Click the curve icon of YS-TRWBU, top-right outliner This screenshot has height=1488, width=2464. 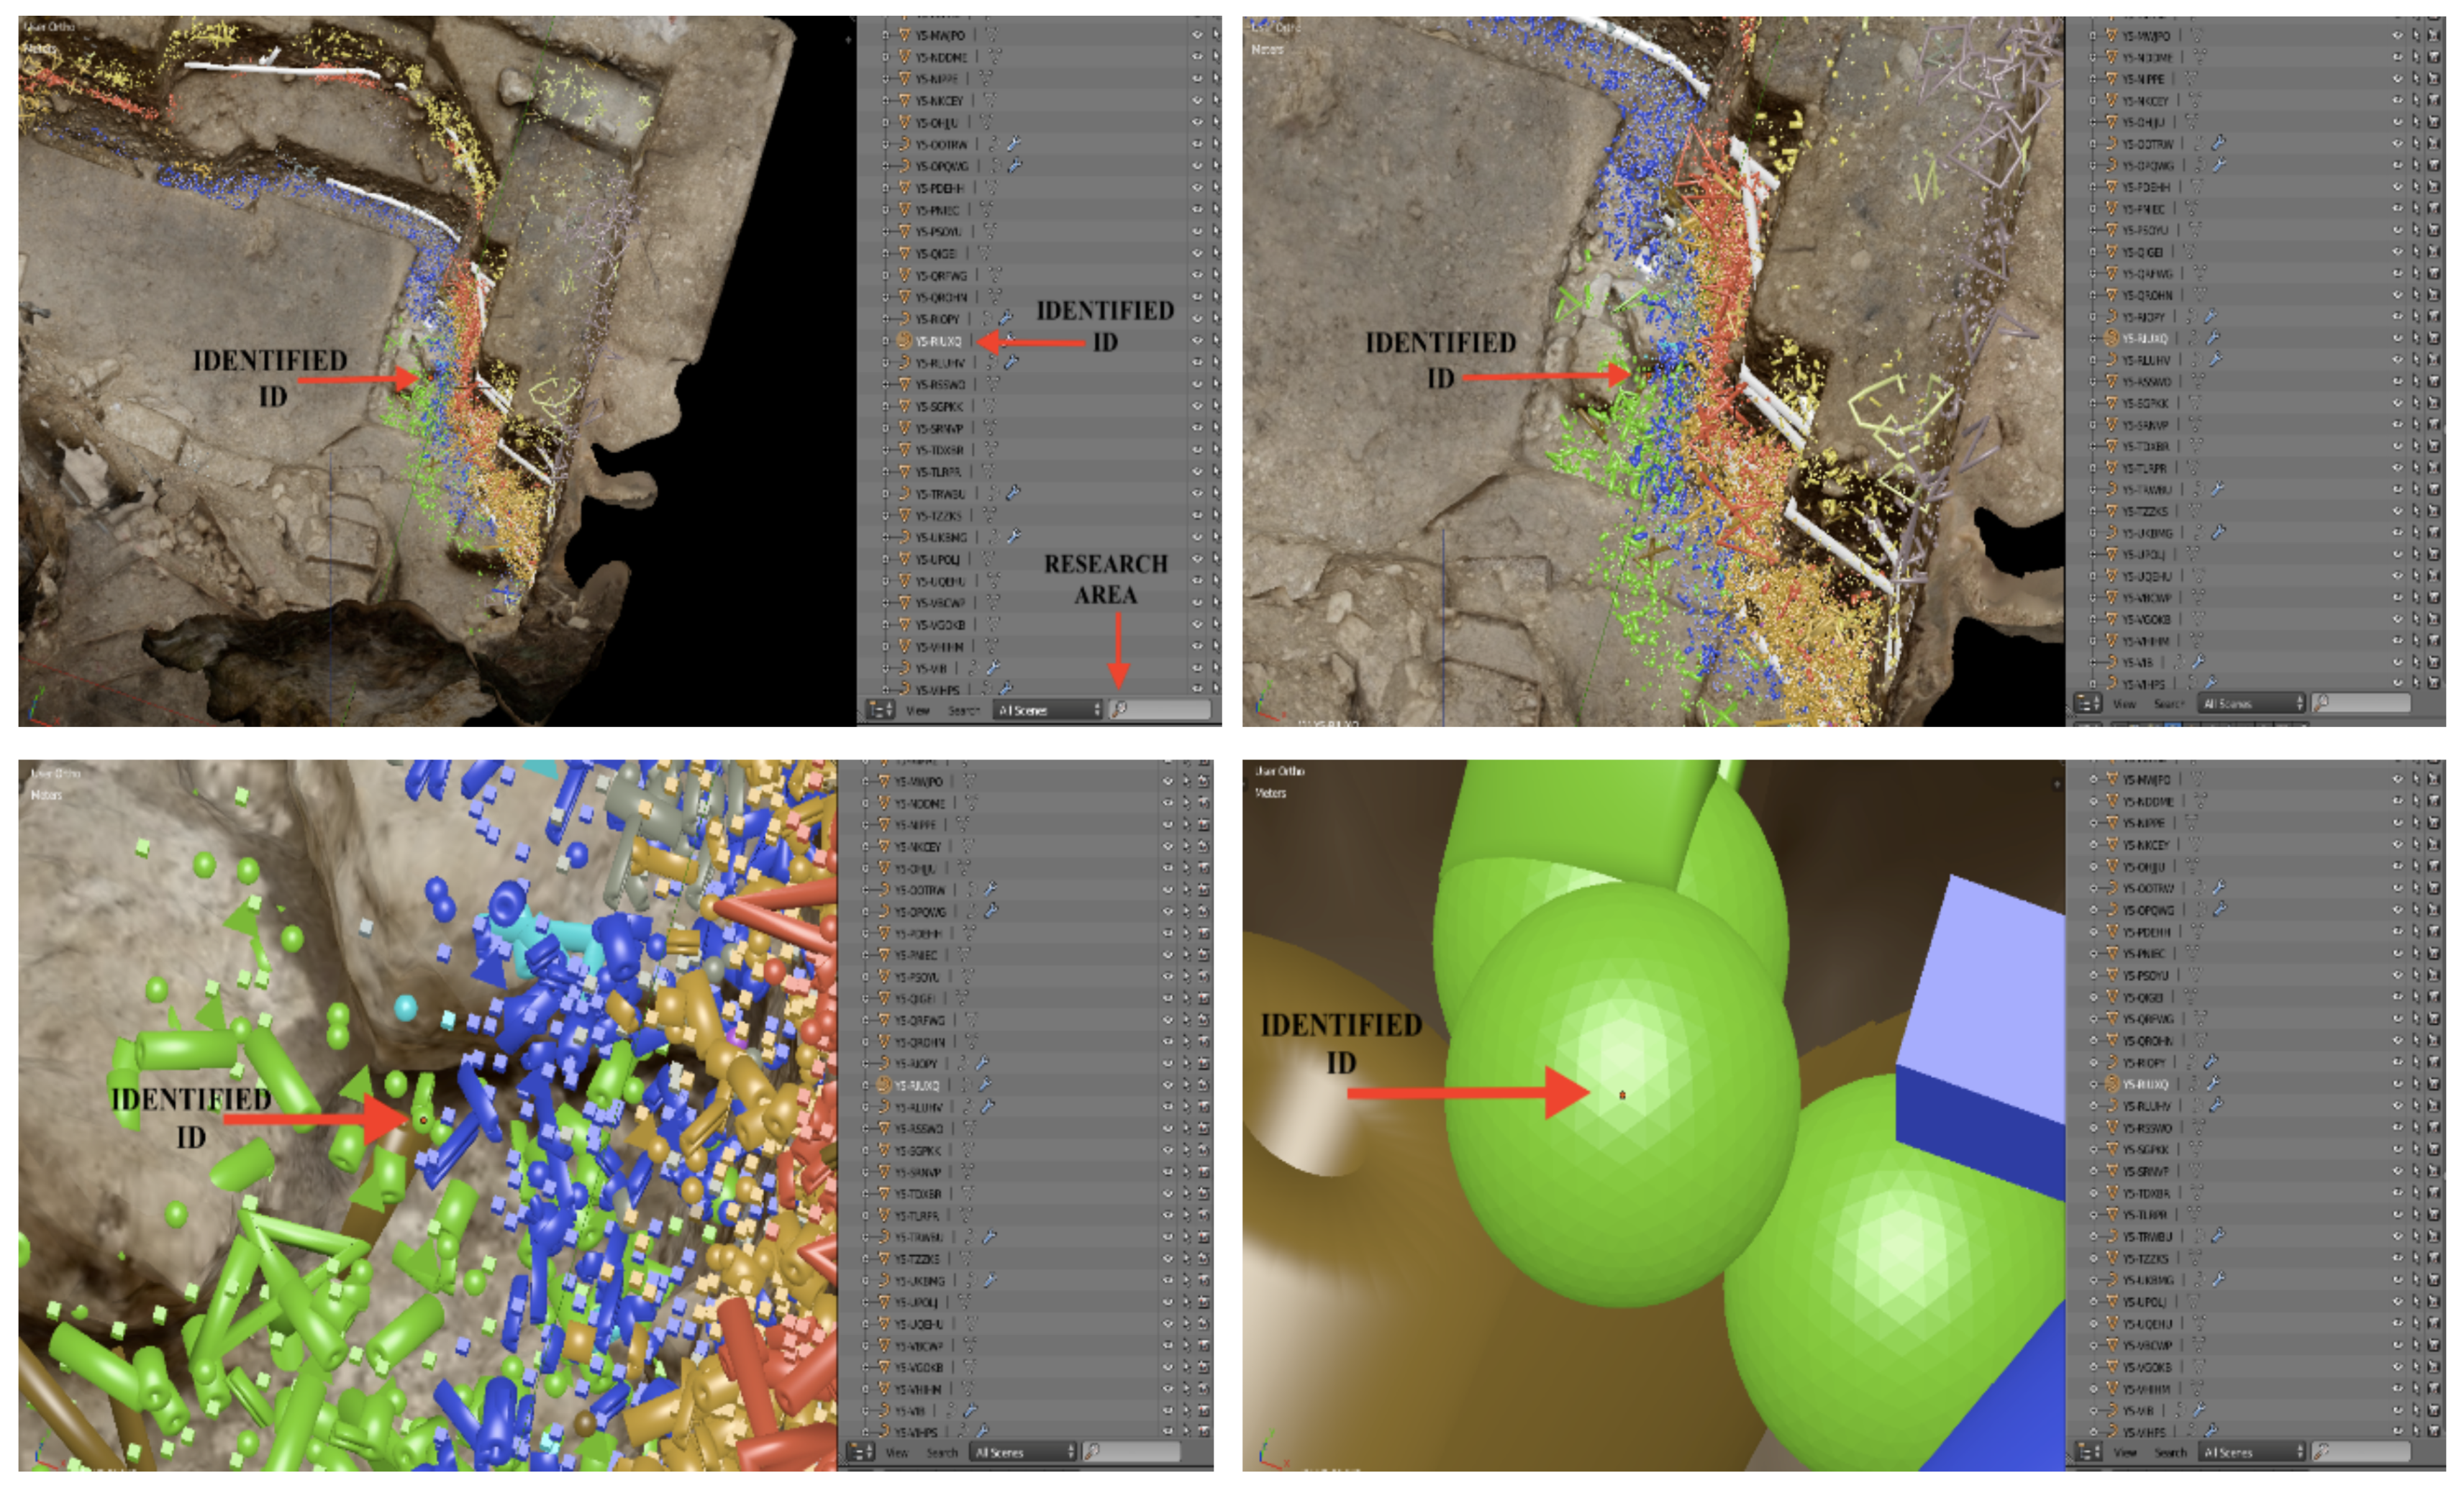click(2112, 489)
